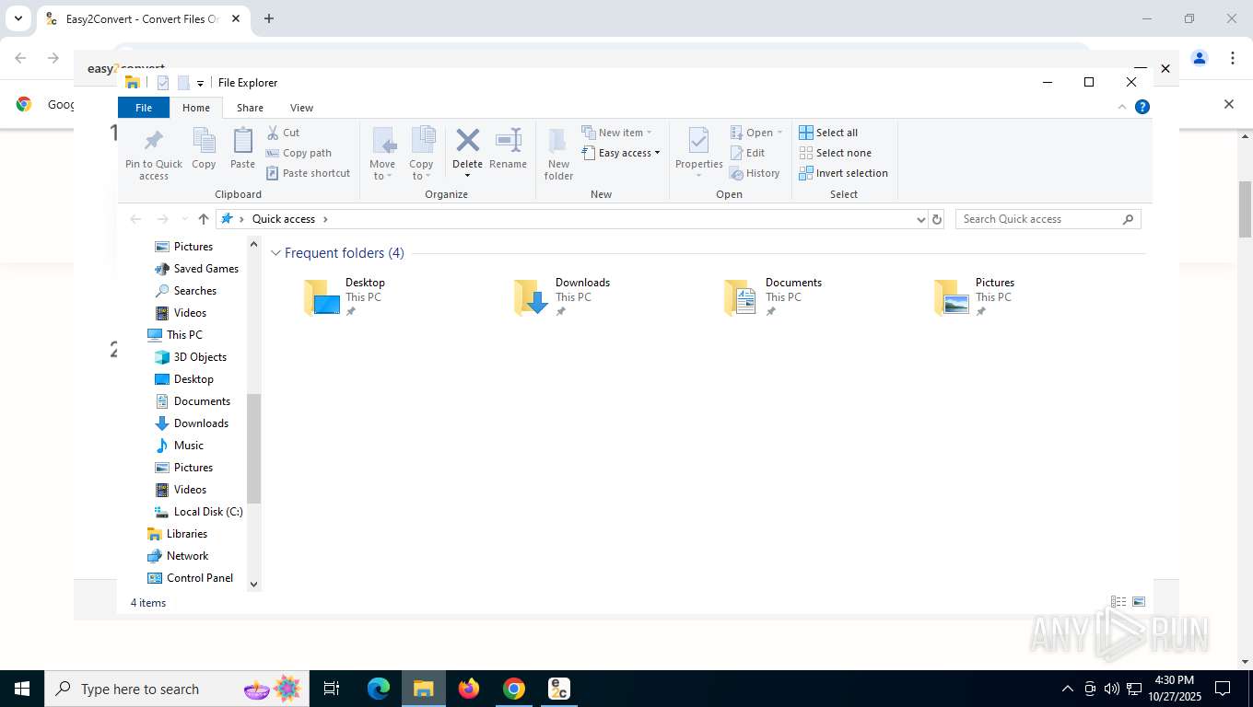Click the Windows Start button
This screenshot has height=707, width=1253.
[x=22, y=689]
